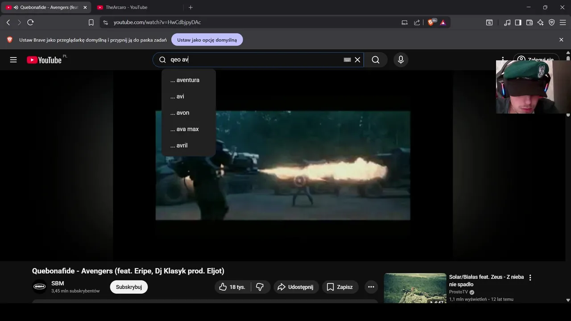The width and height of the screenshot is (571, 321).
Task: Open 'Solar/Białas feat. Zeus - Z nieba' title
Action: pos(486,280)
